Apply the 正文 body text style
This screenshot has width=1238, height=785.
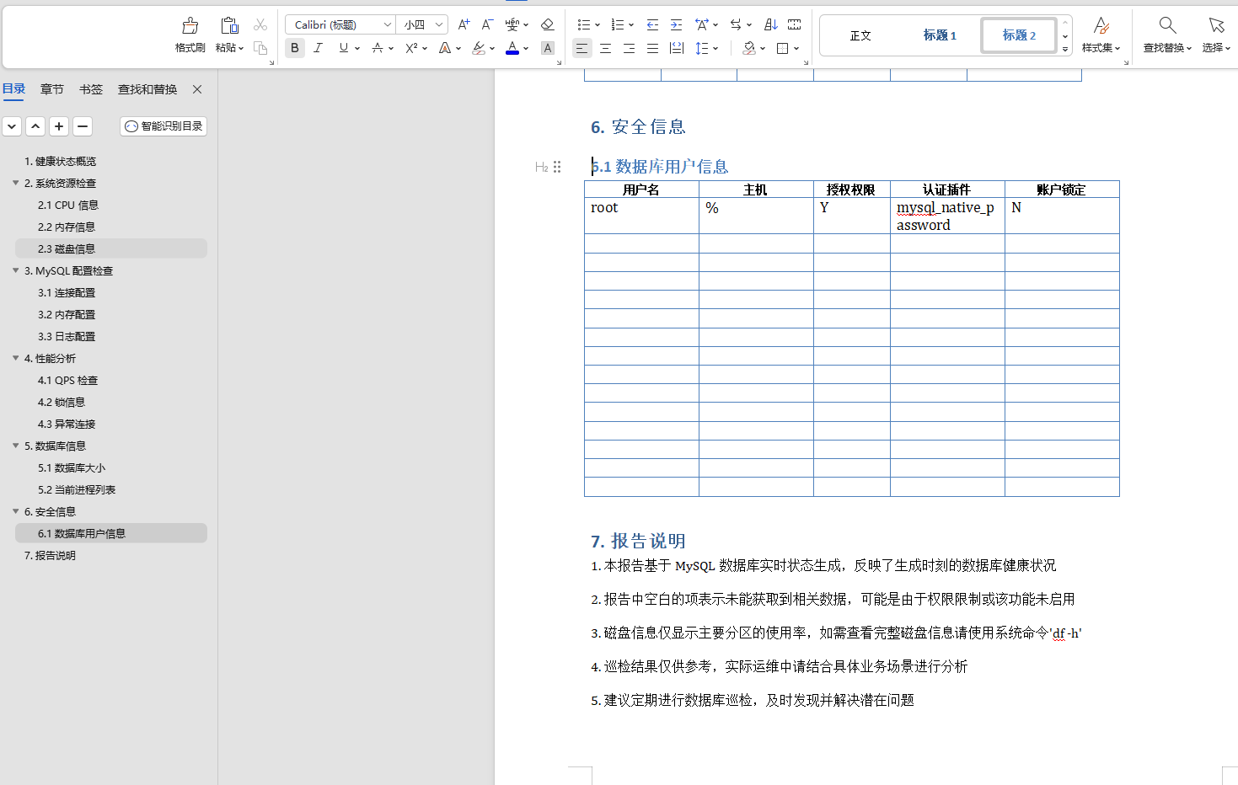coord(860,35)
